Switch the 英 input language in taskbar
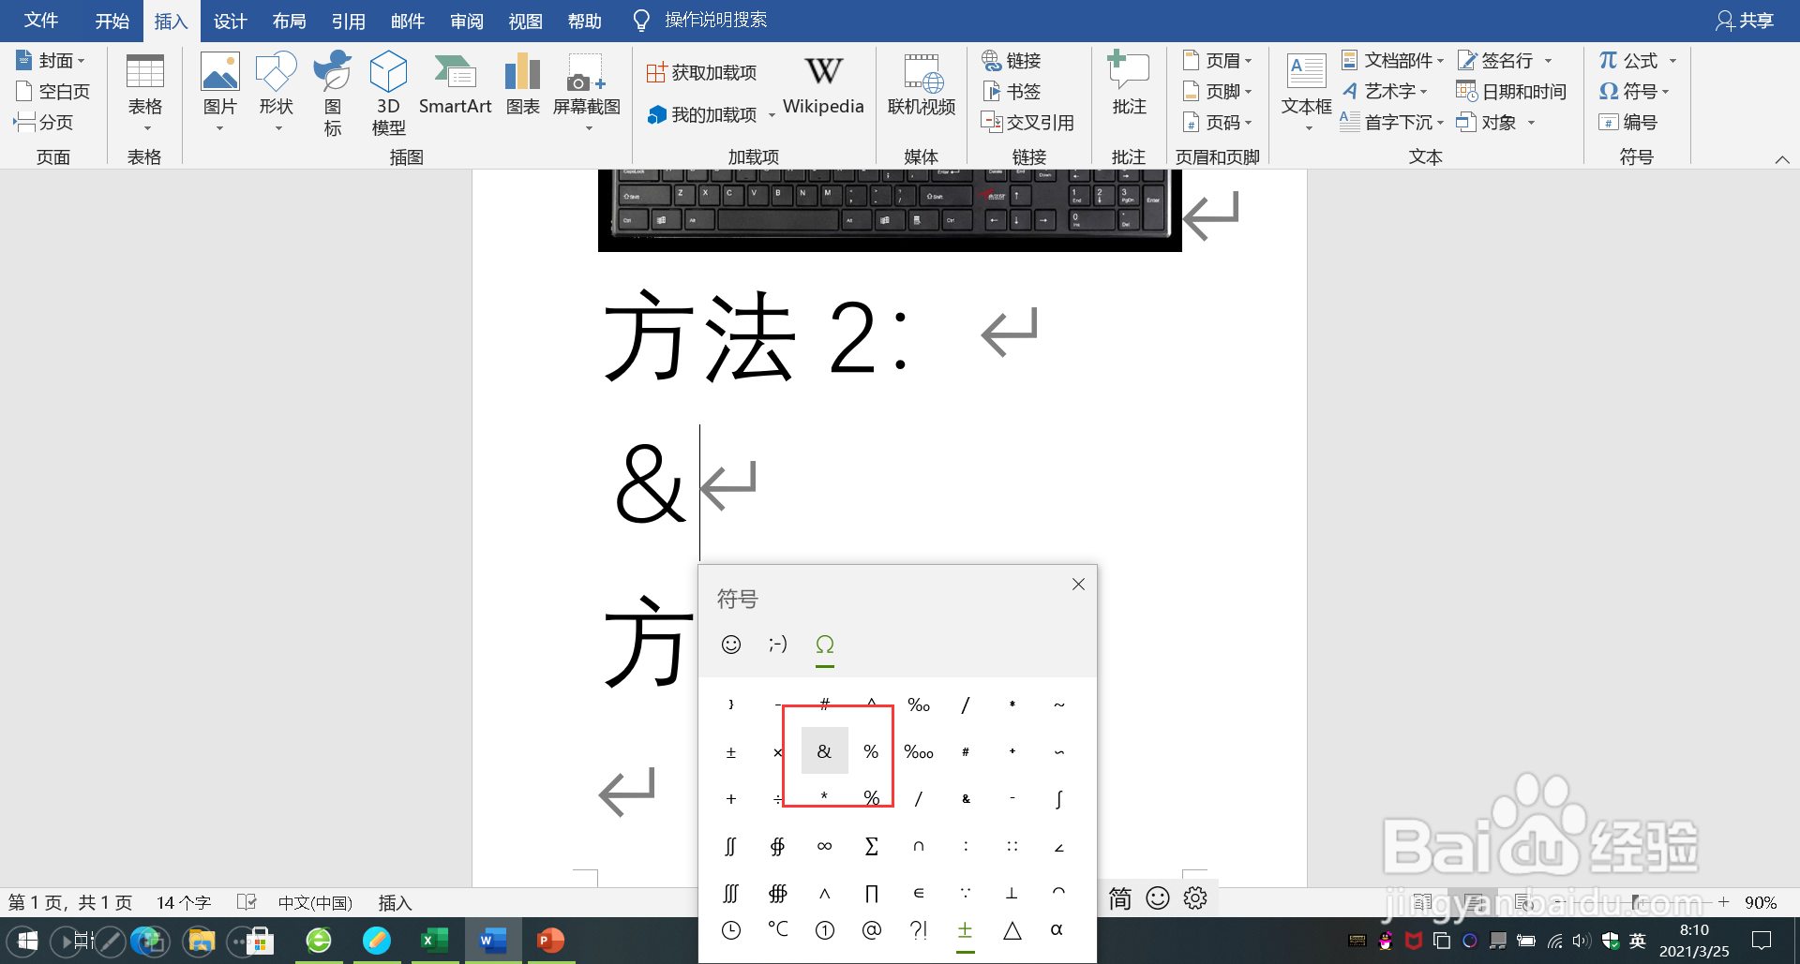 coord(1638,941)
